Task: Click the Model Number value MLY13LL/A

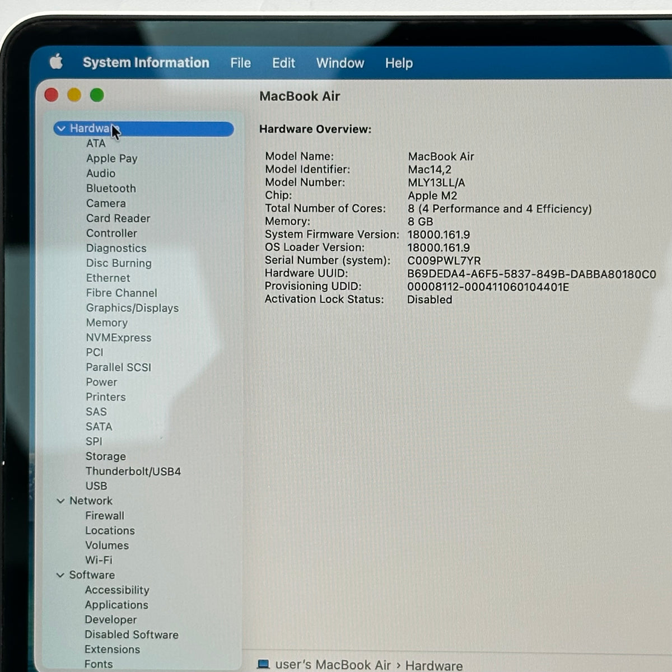Action: pyautogui.click(x=436, y=183)
